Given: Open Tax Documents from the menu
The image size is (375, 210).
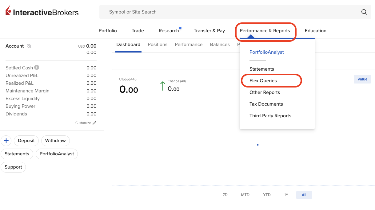Looking at the screenshot, I should (266, 104).
